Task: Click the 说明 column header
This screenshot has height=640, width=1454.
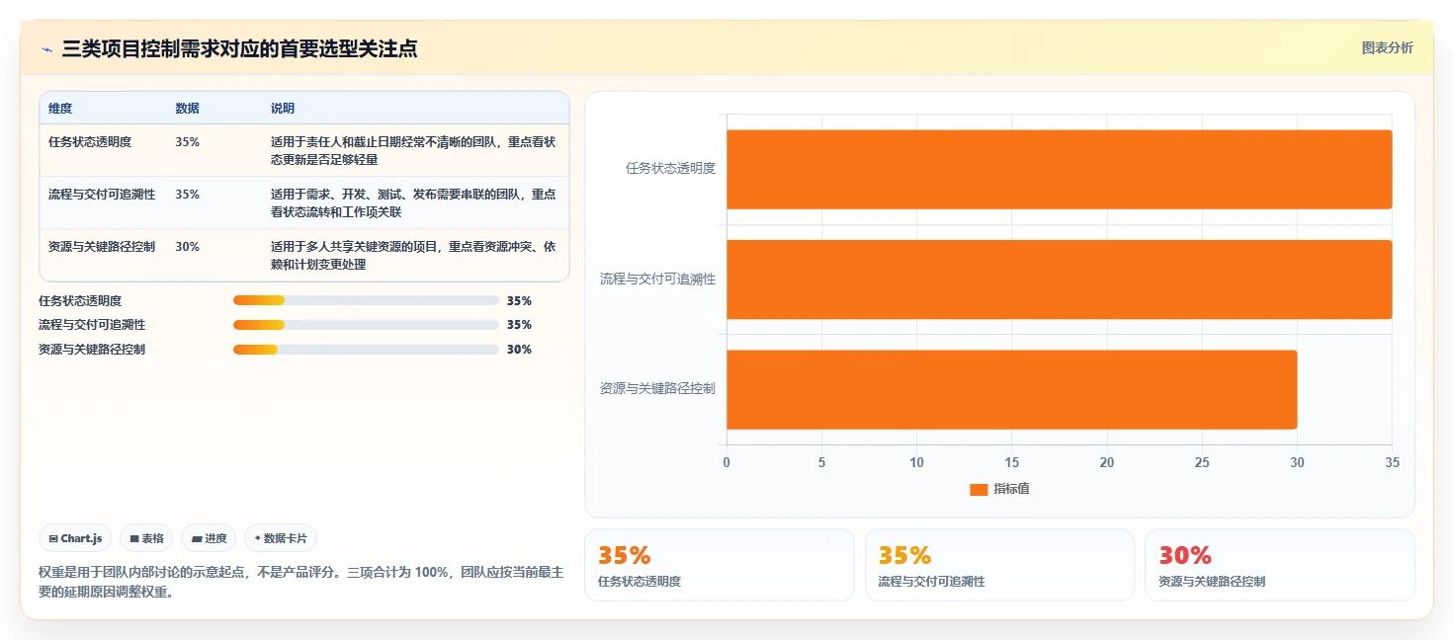Action: click(x=283, y=109)
